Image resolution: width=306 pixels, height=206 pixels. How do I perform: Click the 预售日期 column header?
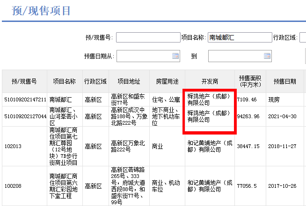point(285,81)
